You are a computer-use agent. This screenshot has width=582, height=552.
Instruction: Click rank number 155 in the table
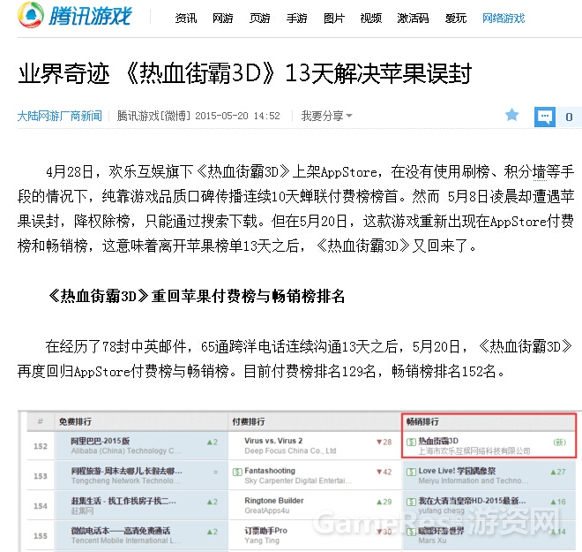pos(41,536)
